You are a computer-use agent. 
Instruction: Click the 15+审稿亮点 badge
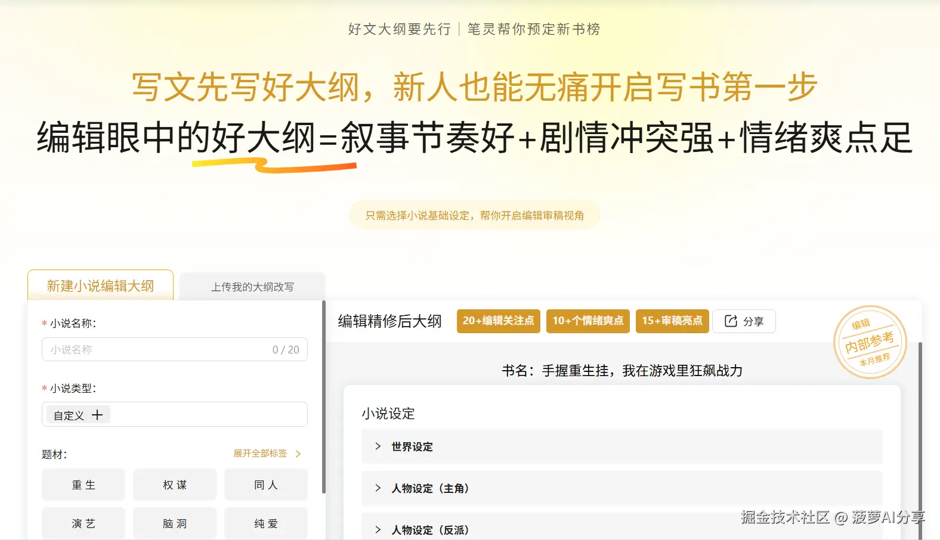tap(672, 321)
